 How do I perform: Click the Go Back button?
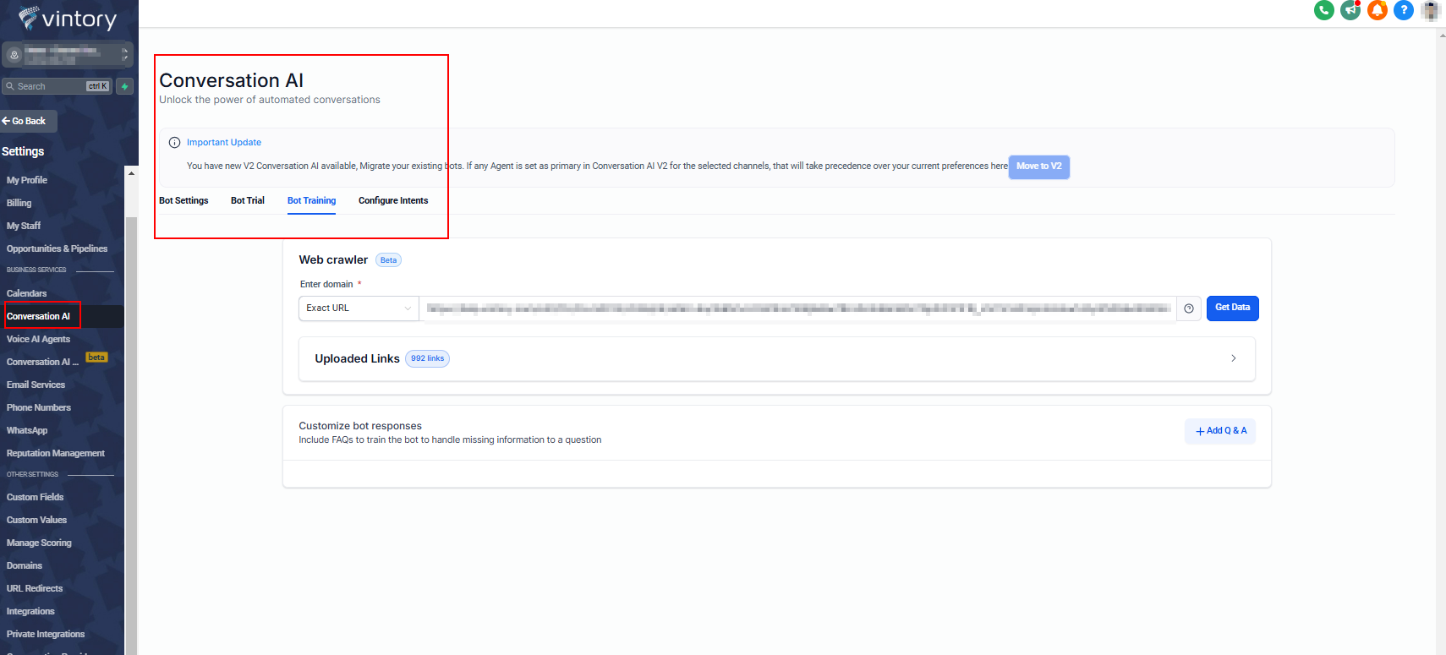[x=29, y=121]
